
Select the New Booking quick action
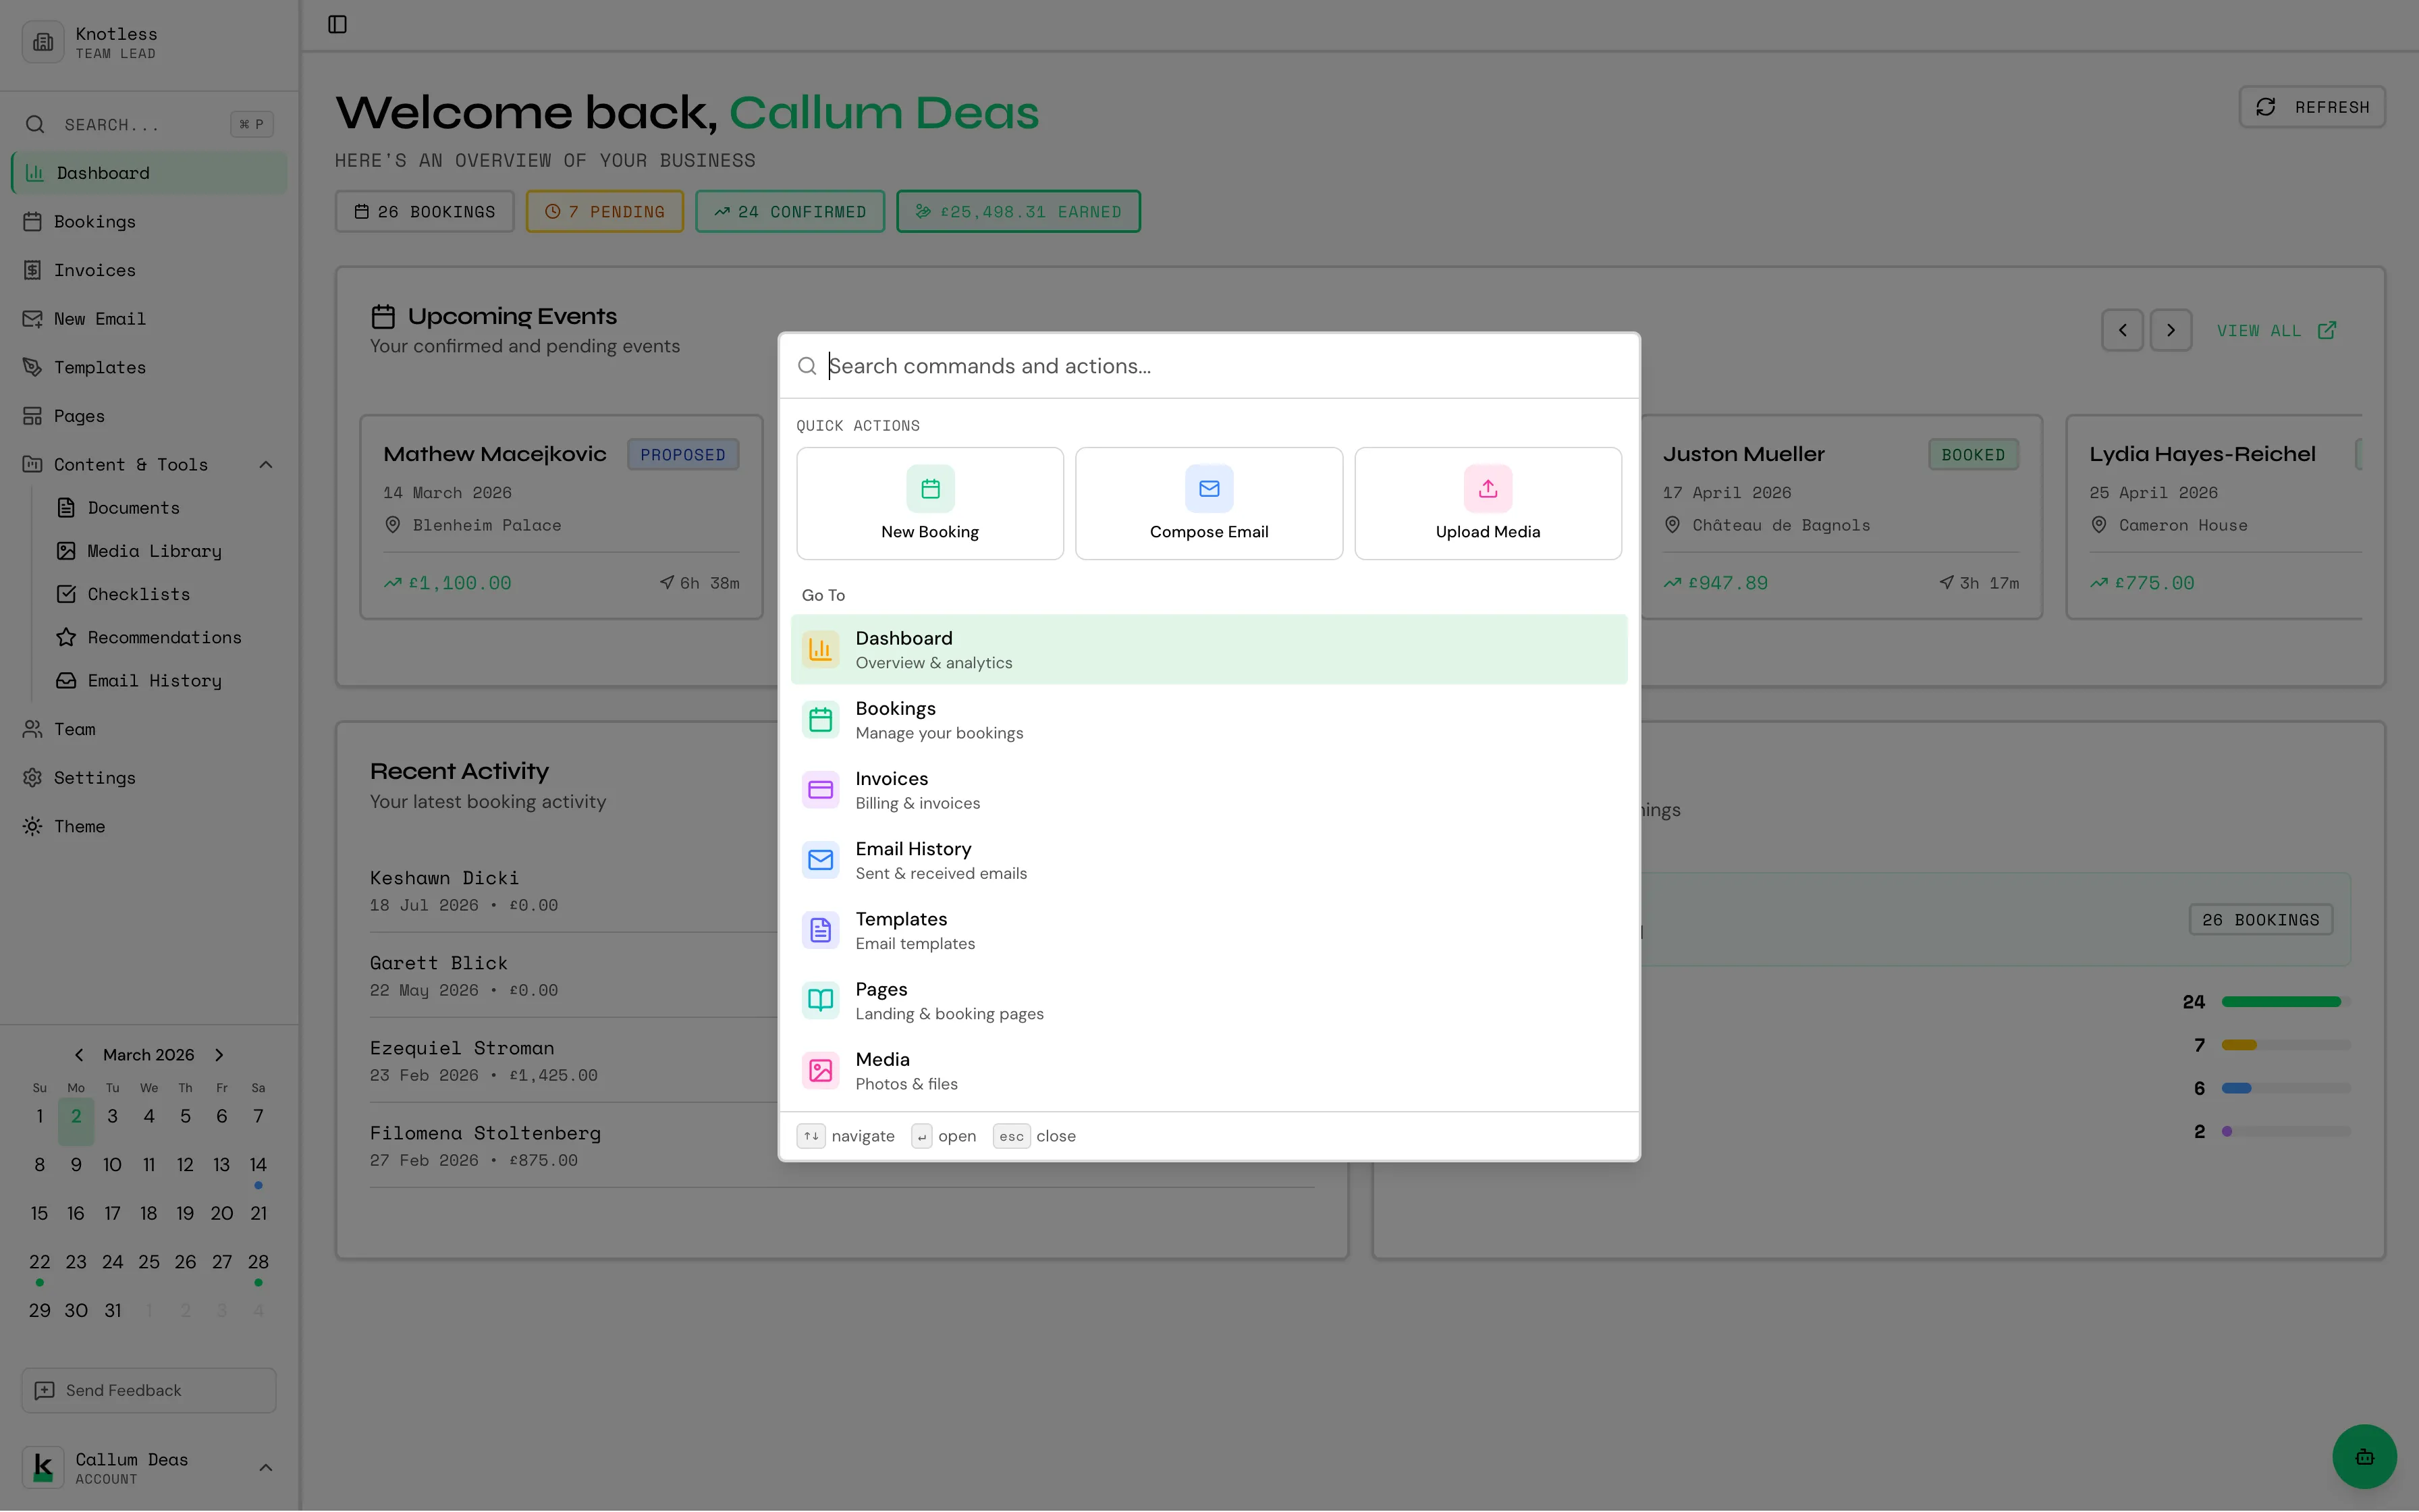pyautogui.click(x=929, y=503)
